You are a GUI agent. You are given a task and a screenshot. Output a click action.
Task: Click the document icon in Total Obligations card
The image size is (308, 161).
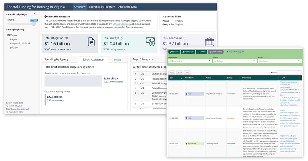coord(91,42)
